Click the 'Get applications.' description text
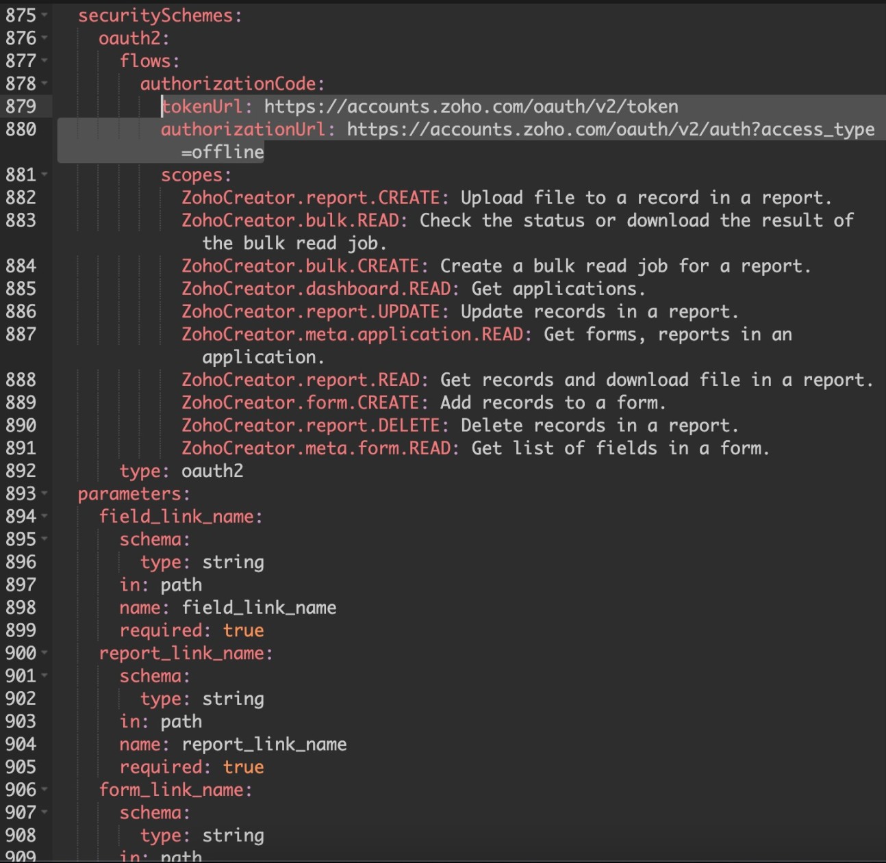Screen dimensions: 886x863 click(558, 289)
